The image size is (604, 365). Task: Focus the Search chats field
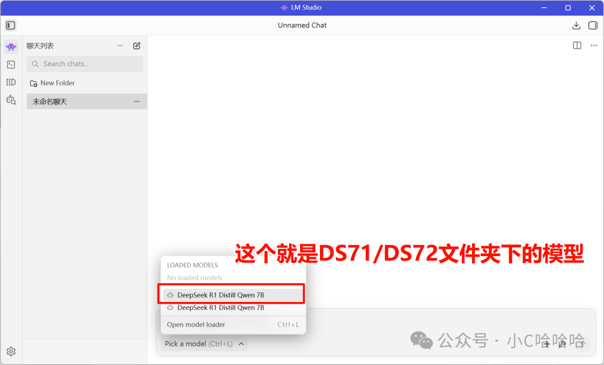(x=85, y=64)
